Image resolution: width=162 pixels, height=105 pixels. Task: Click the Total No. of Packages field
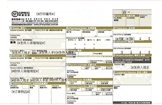pos(74,33)
